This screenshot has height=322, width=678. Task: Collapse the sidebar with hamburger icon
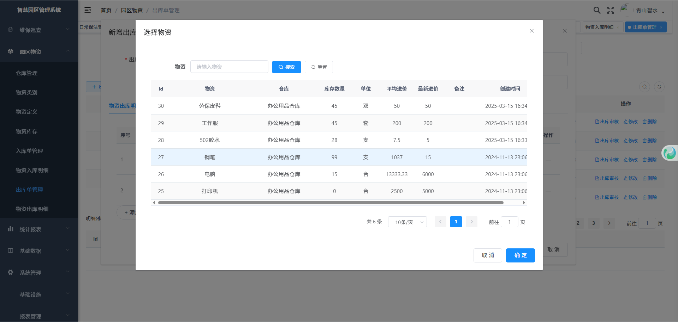tap(88, 10)
